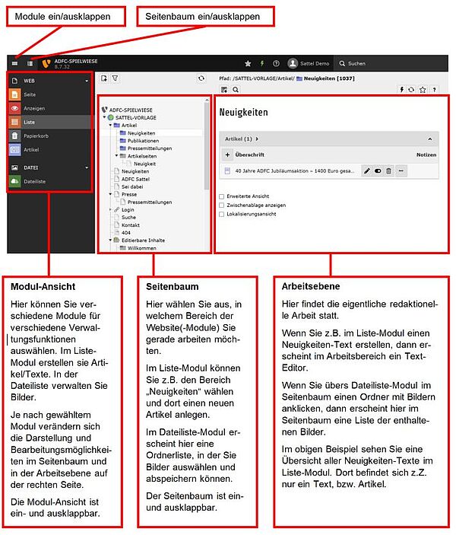
Task: Toggle visibility of the 40 Jahre ADFC article
Action: point(377,171)
